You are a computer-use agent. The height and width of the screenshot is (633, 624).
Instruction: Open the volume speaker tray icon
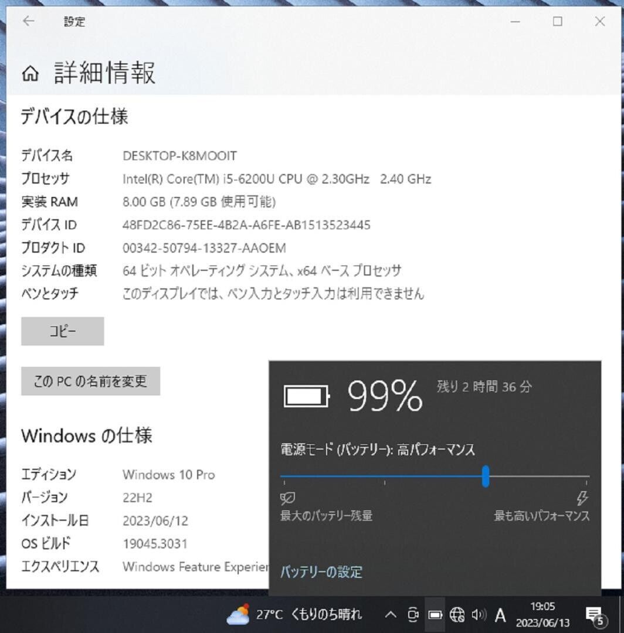[x=479, y=614]
